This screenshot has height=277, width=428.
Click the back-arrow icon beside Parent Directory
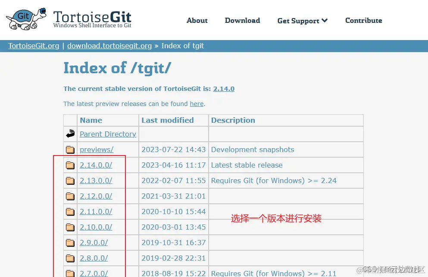(70, 134)
